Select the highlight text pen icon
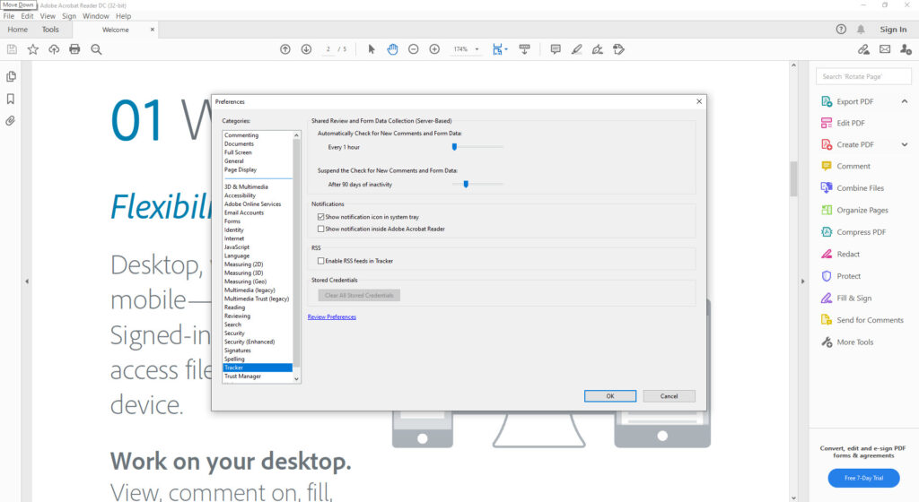This screenshot has width=919, height=502. (x=577, y=49)
